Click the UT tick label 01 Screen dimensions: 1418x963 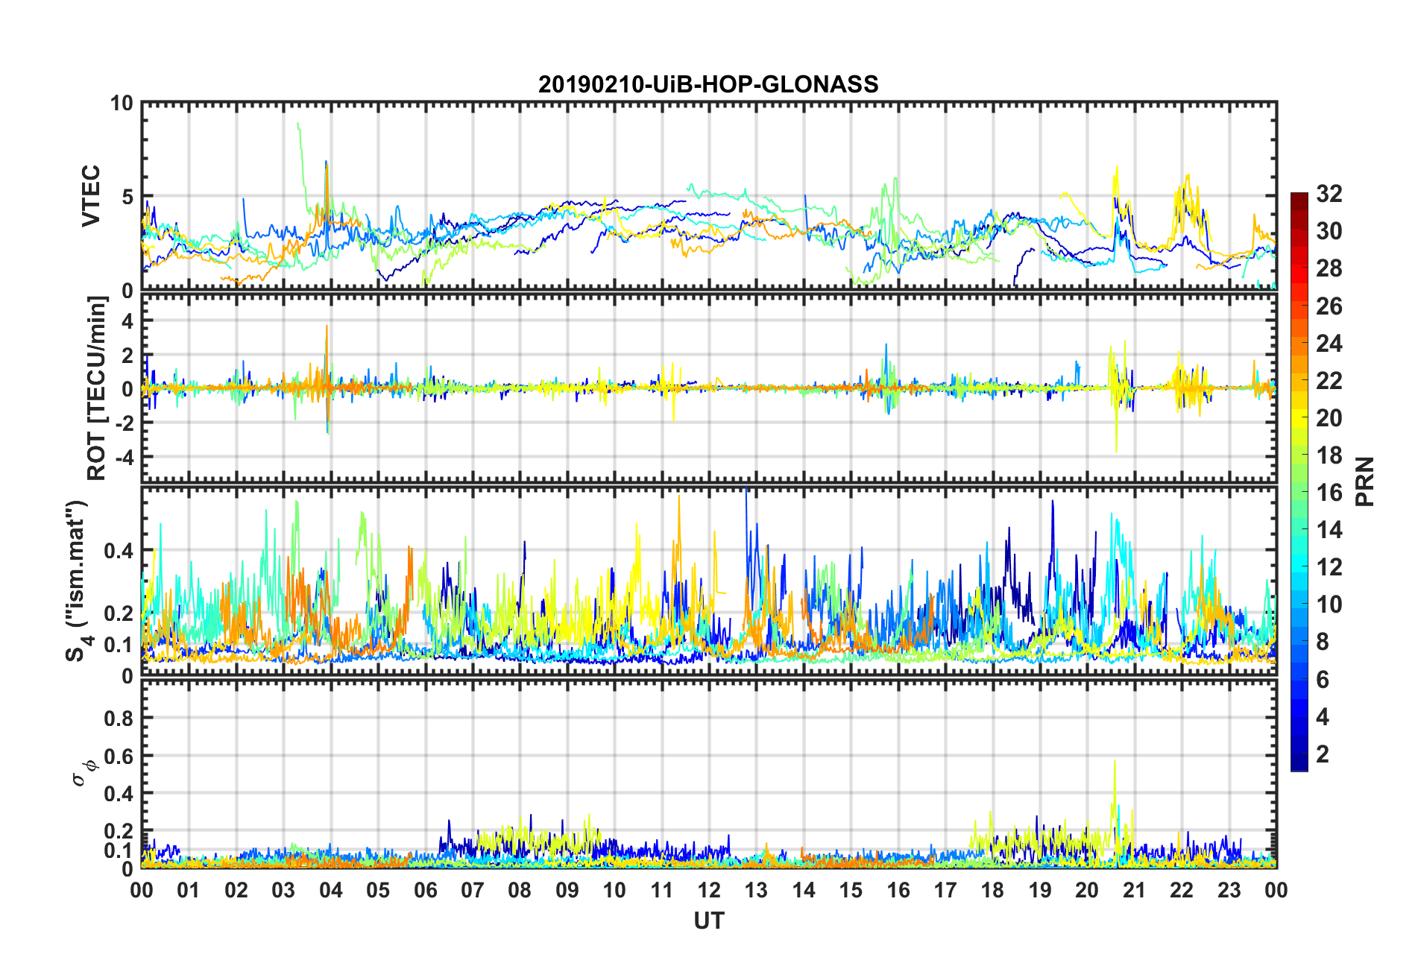pyautogui.click(x=189, y=890)
